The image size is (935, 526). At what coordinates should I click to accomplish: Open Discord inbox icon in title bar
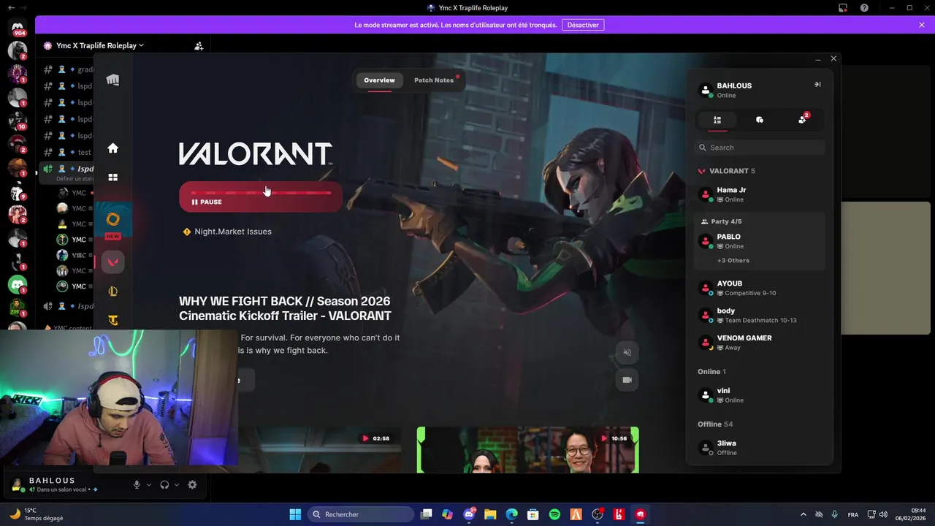coord(843,7)
